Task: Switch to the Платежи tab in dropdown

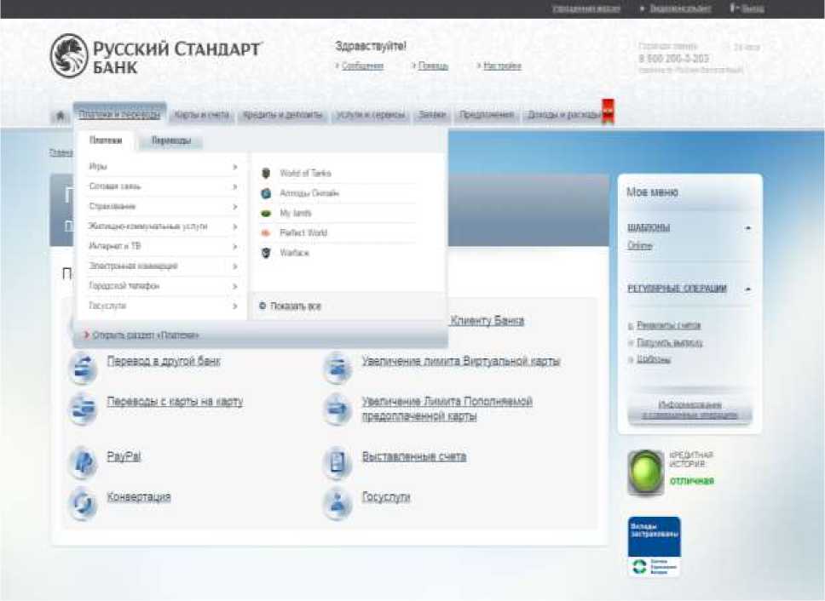Action: pyautogui.click(x=106, y=140)
